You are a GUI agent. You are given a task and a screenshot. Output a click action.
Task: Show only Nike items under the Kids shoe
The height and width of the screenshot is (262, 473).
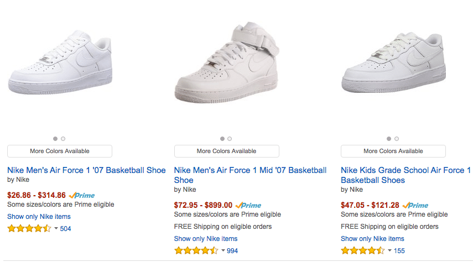click(372, 239)
